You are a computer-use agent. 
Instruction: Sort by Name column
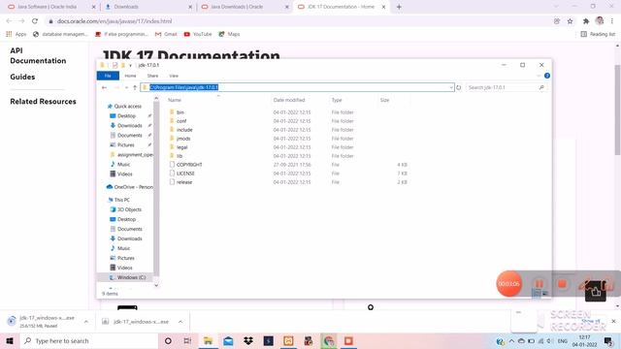(x=175, y=100)
